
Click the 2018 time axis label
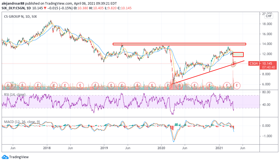47,148
